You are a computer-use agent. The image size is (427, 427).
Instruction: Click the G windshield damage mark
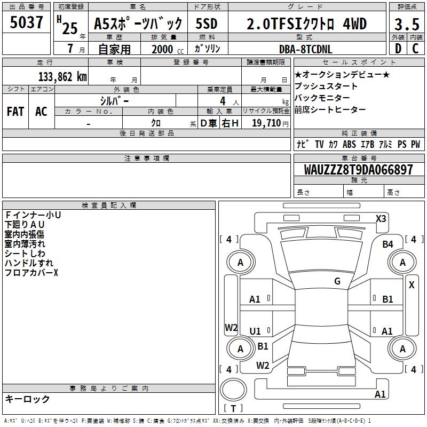coord(337,281)
